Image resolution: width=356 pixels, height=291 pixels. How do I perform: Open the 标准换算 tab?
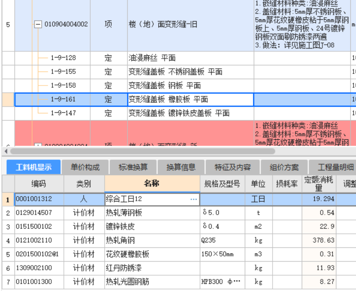(x=133, y=168)
